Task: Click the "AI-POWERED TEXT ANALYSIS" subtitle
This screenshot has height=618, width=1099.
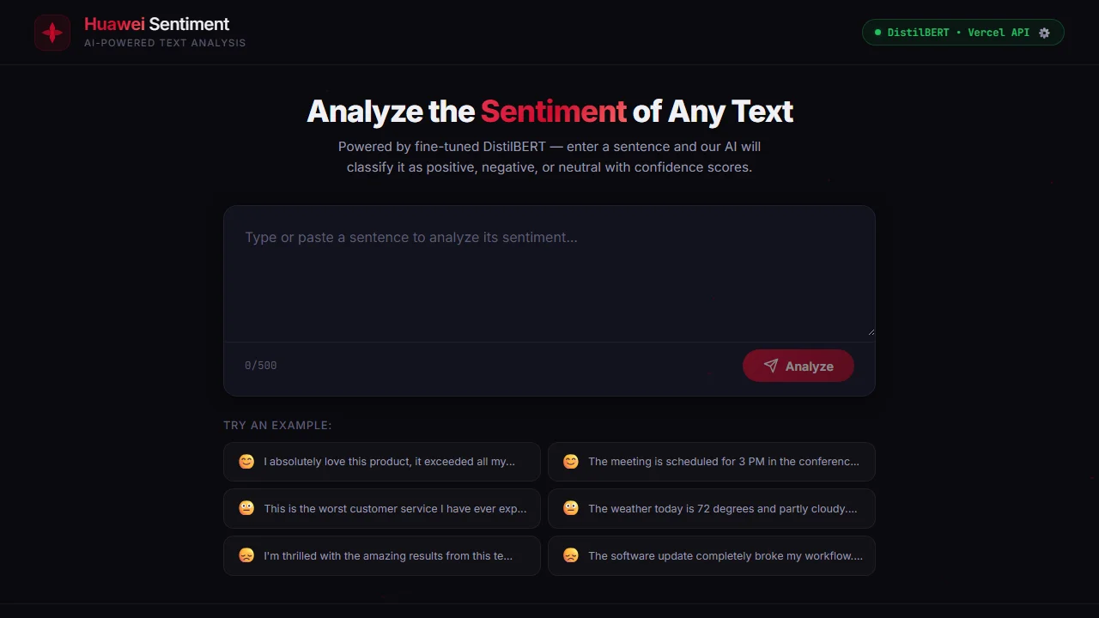Action: (x=165, y=43)
